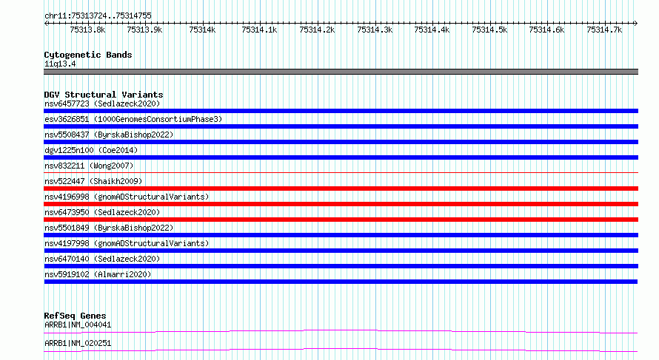This screenshot has height=360, width=659.
Task: Open variant nsv6470140 (Sedlazeck2020) label
Action: point(102,259)
